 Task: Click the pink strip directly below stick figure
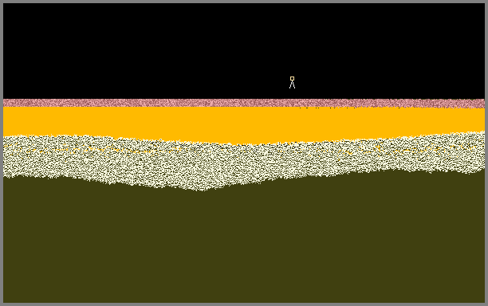click(292, 103)
